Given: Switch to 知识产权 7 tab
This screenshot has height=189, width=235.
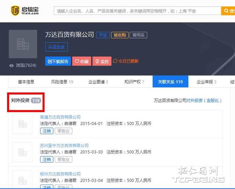Looking at the screenshot, I should (x=134, y=82).
